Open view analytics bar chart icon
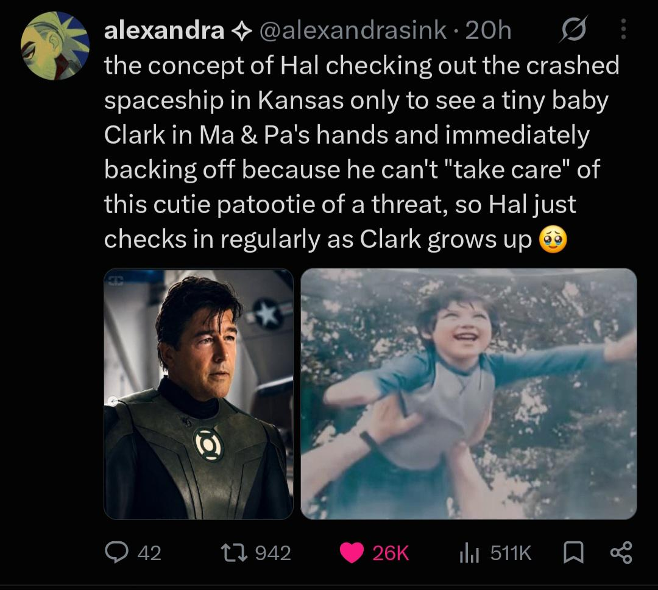The width and height of the screenshot is (658, 590). pyautogui.click(x=469, y=553)
